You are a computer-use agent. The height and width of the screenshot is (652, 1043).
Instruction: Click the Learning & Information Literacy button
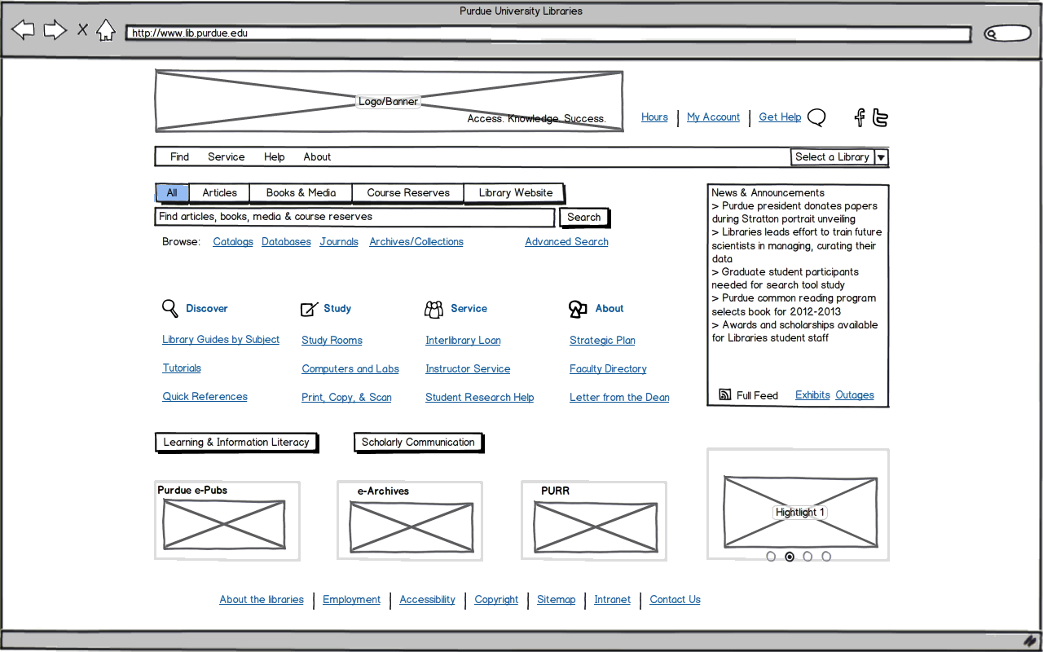click(x=236, y=443)
